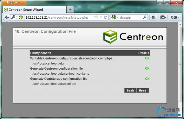Open the 反馈 feedback dropdown
The width and height of the screenshot is (184, 119).
point(175,18)
